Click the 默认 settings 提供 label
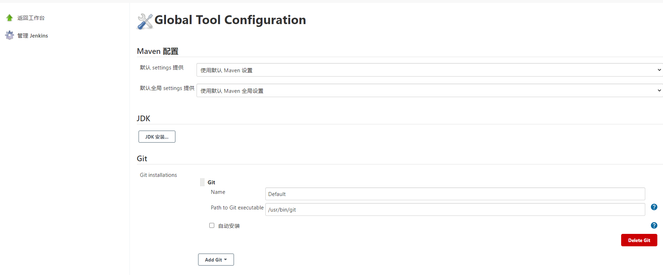The height and width of the screenshot is (275, 663). 162,67
